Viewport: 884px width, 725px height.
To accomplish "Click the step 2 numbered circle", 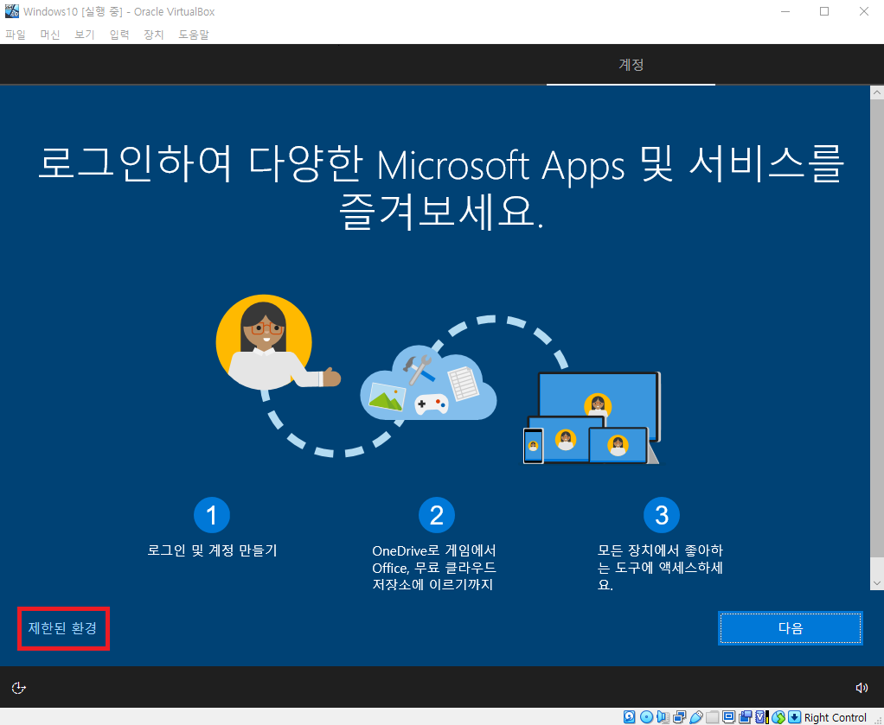I will point(436,515).
